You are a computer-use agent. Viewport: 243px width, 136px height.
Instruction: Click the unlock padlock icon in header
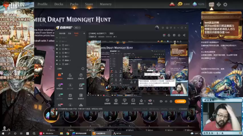pyautogui.click(x=169, y=35)
